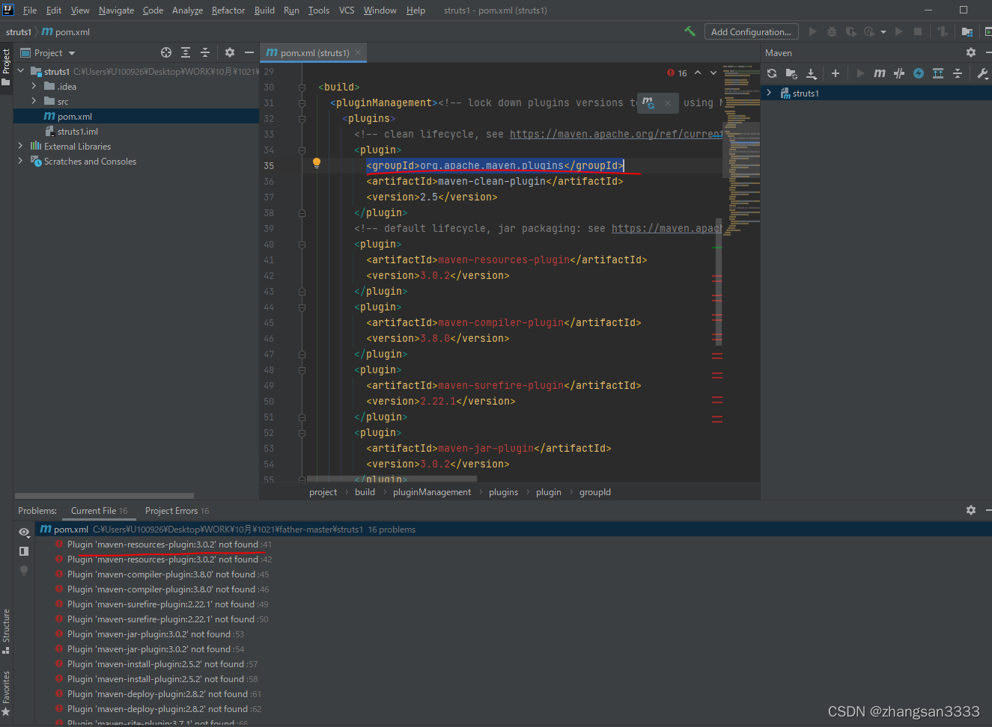The image size is (992, 727).
Task: Select 'maven-deploy-plugin:2.8.2' not found :61 error
Action: click(157, 694)
